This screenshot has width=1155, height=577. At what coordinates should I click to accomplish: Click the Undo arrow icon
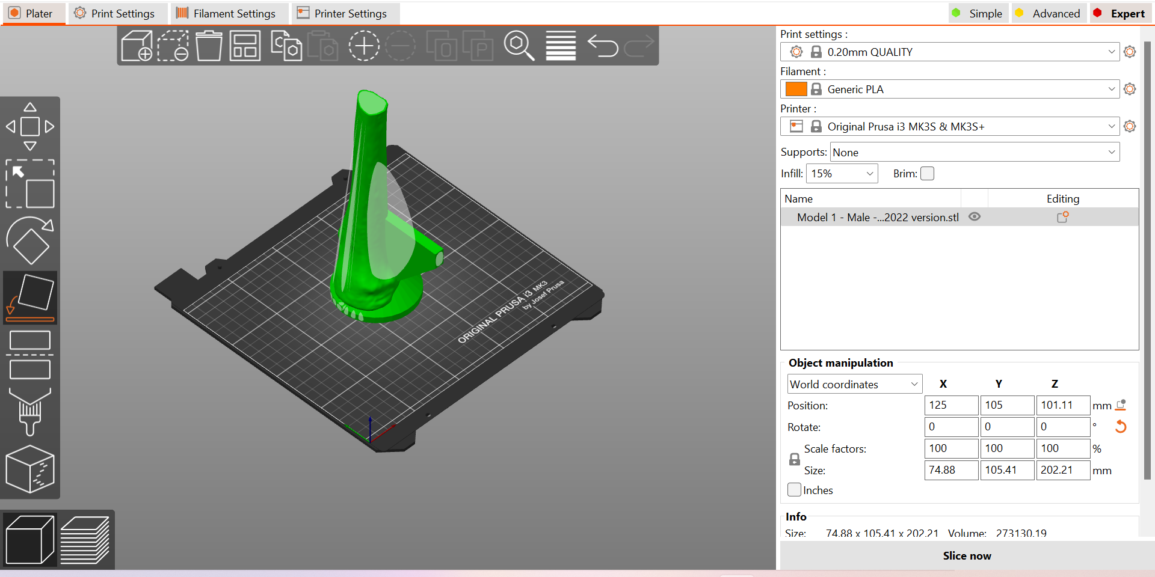[x=603, y=46]
